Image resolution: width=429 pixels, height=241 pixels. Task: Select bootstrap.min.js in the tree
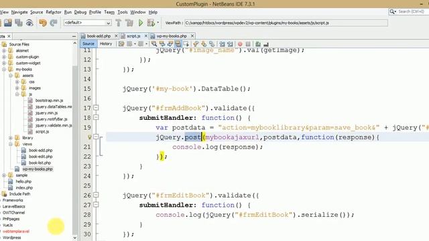click(x=49, y=100)
